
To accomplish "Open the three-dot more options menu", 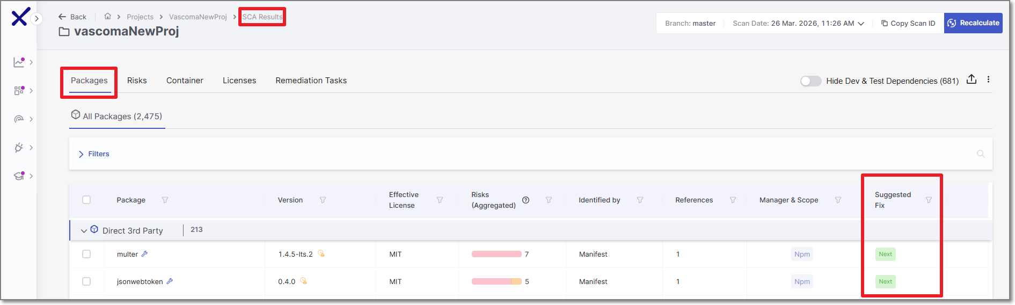I will pos(988,79).
